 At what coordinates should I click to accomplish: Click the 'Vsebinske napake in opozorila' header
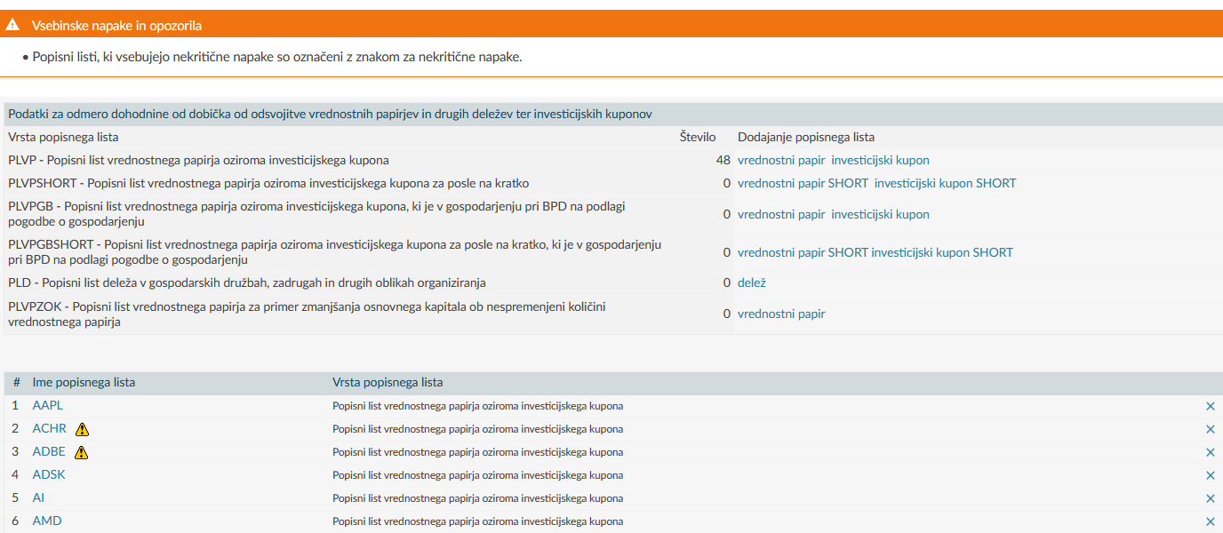(116, 26)
